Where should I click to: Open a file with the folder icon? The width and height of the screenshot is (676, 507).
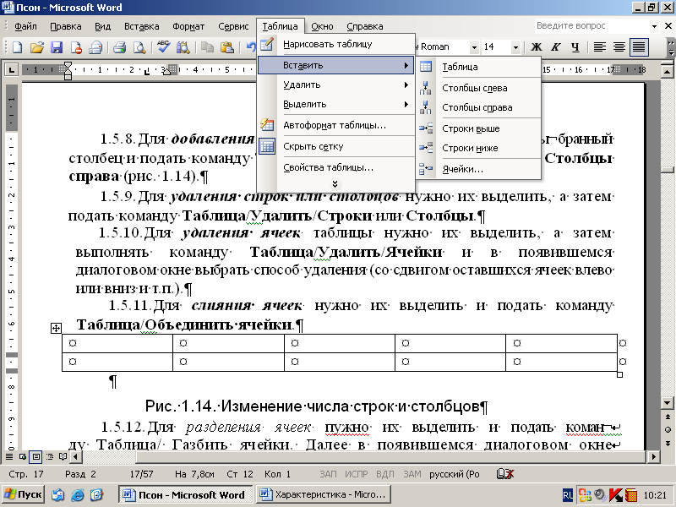tap(37, 47)
